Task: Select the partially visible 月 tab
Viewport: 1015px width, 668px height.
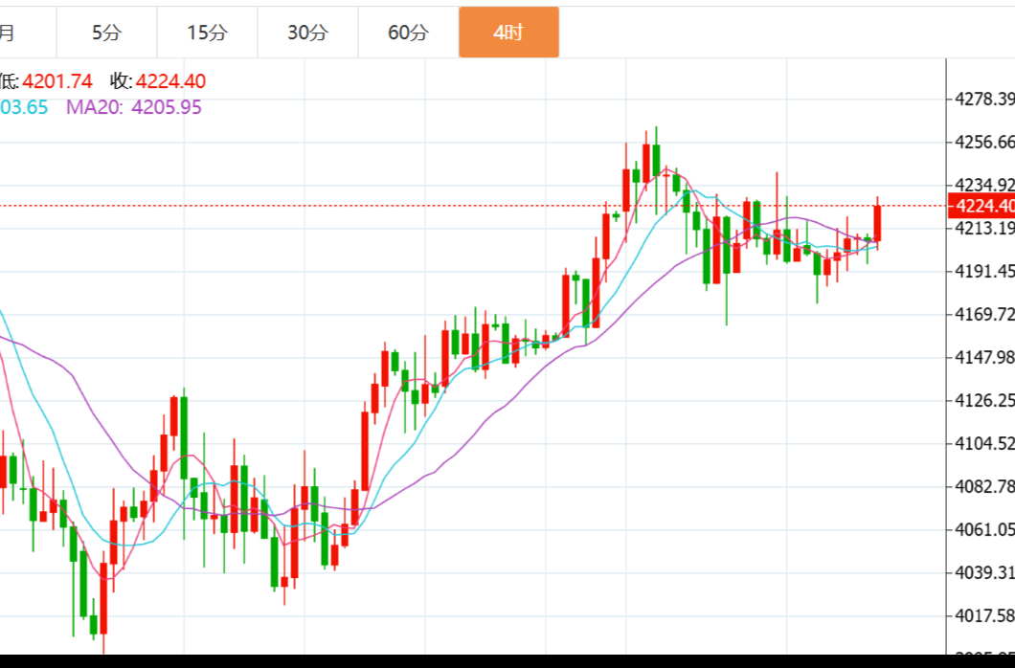Action: (8, 33)
